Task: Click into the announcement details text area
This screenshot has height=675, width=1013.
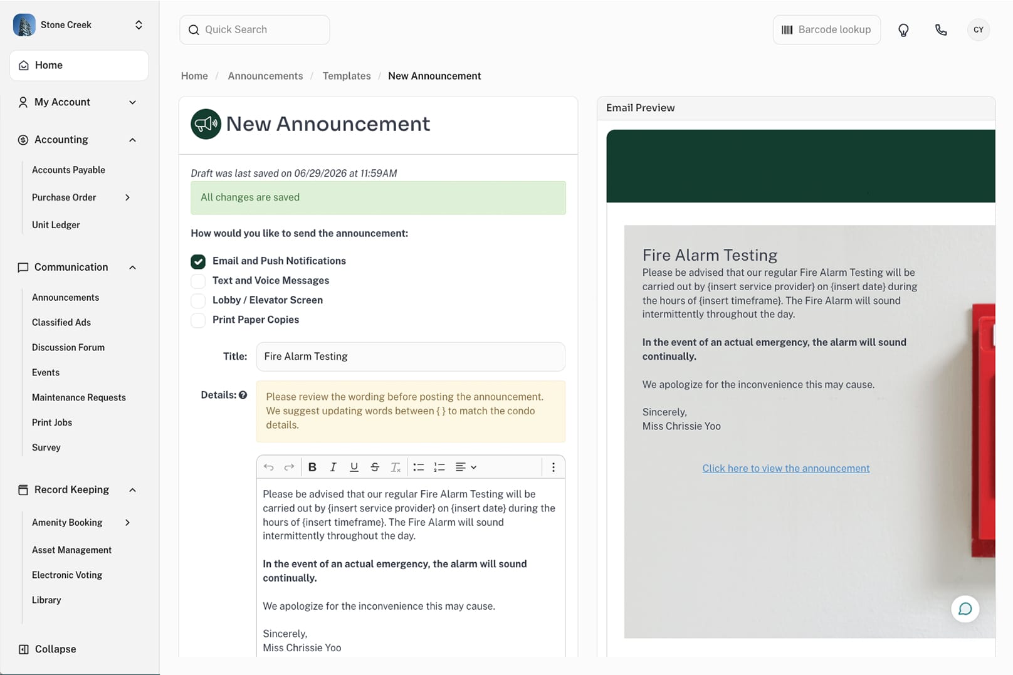Action: (411, 567)
